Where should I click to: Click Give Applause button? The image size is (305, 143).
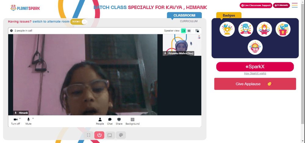tap(255, 84)
